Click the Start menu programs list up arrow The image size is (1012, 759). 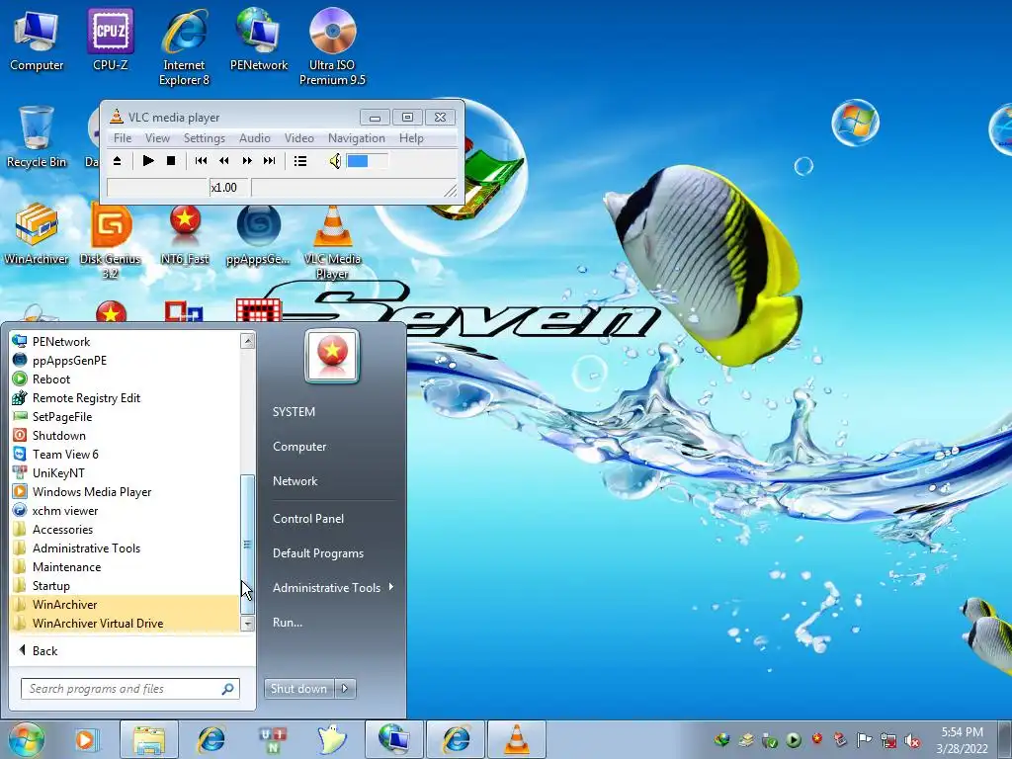tap(247, 341)
